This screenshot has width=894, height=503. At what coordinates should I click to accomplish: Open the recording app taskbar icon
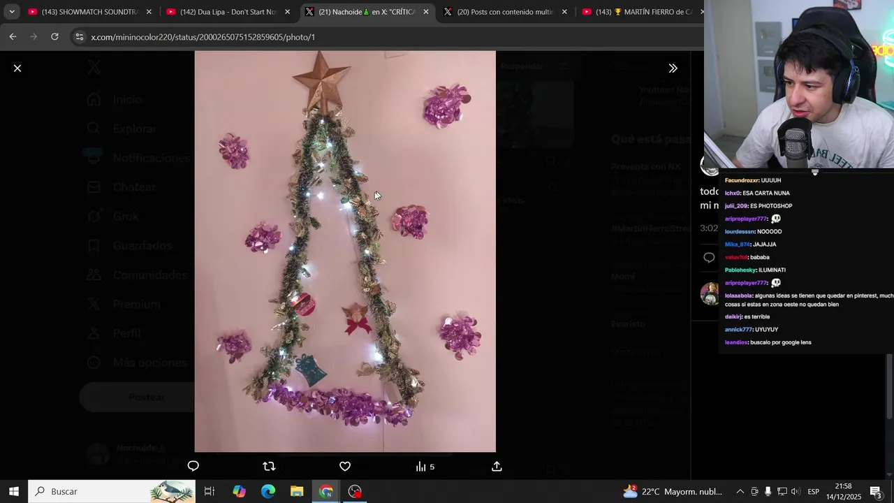point(355,491)
